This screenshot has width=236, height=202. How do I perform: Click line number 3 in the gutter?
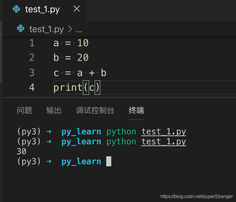[x=32, y=73]
